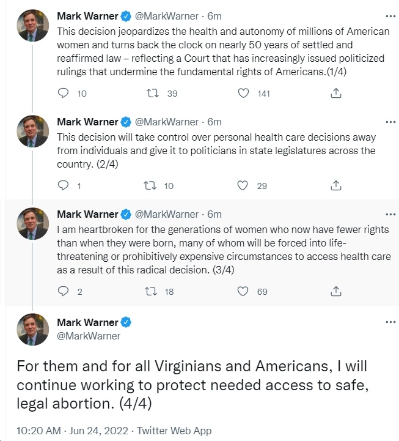Retweet the tweet with 39 retweets
399x441 pixels.
[x=153, y=93]
